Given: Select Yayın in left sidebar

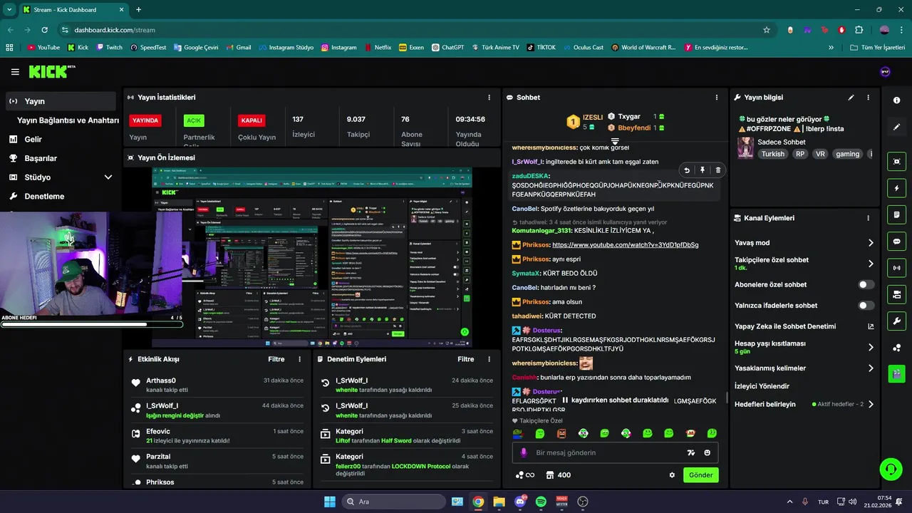Looking at the screenshot, I should click(61, 101).
